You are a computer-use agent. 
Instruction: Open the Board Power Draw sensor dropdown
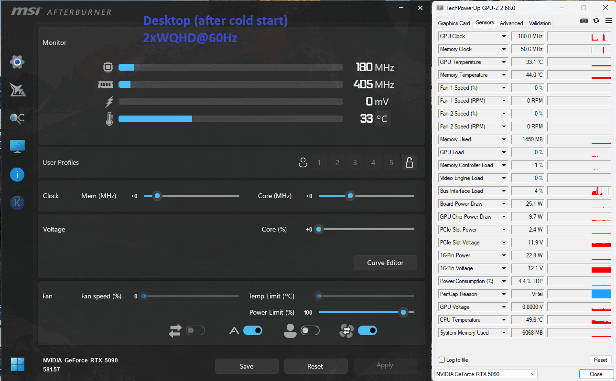[504, 204]
